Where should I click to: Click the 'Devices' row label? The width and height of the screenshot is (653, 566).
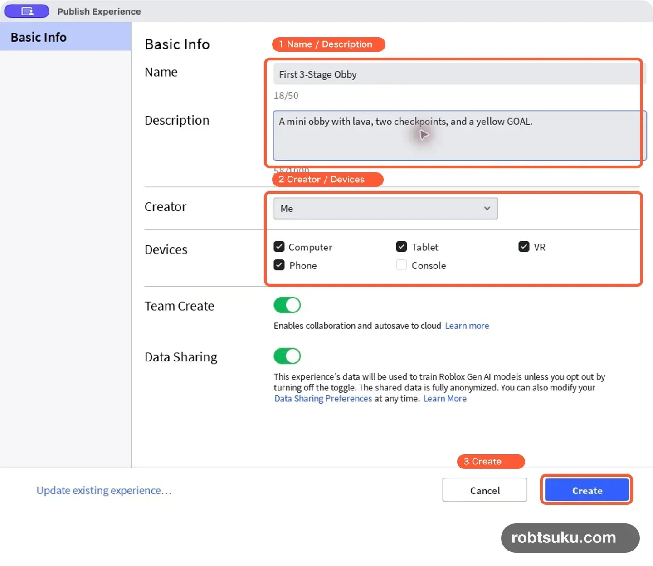[x=166, y=249]
